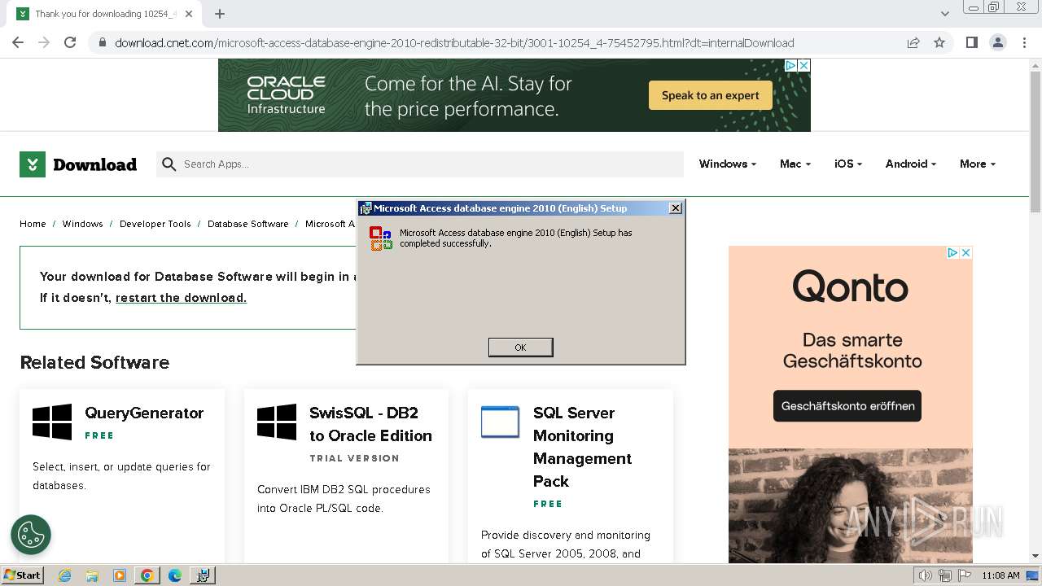Expand the More menu

[977, 164]
